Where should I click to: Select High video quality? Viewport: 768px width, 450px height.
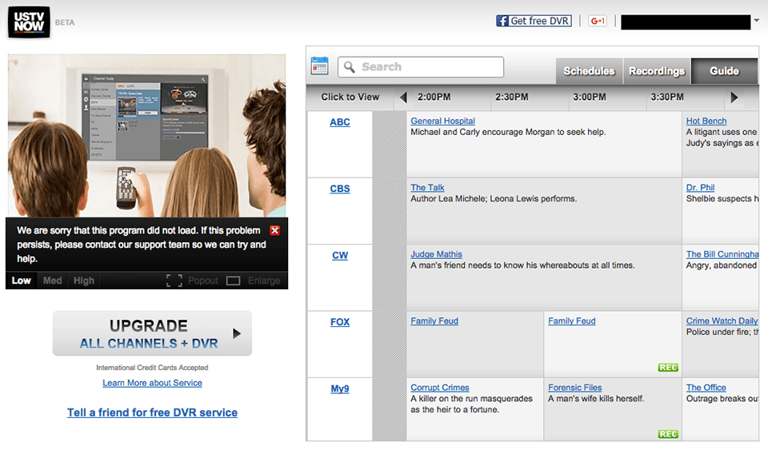(84, 281)
